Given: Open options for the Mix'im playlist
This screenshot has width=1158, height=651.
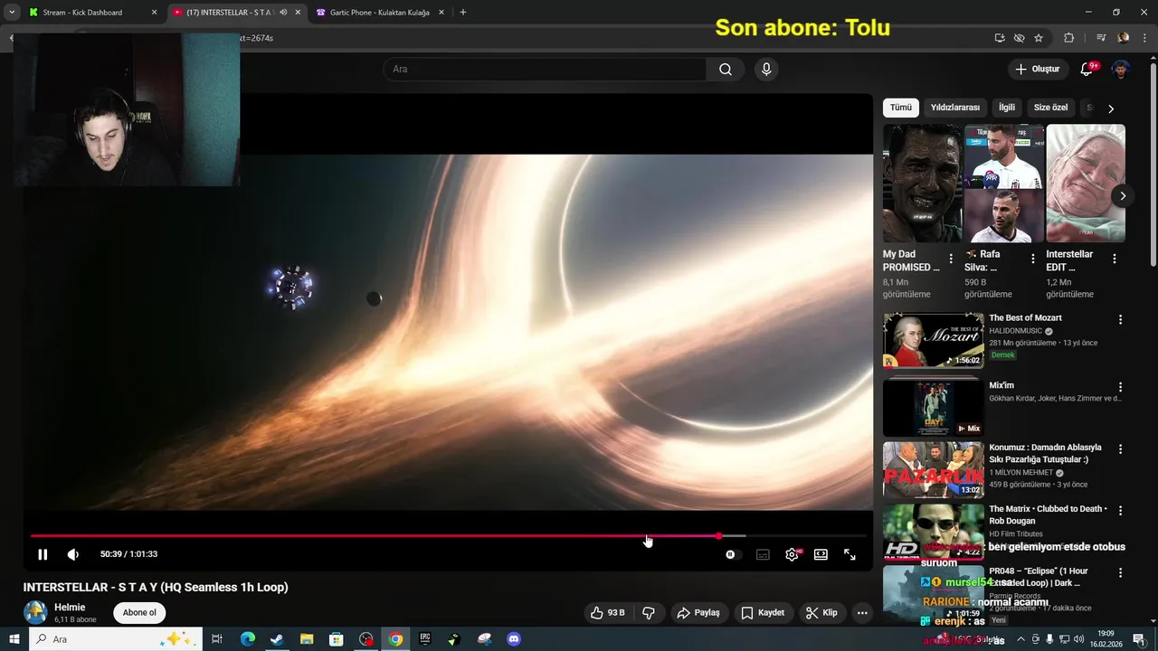Looking at the screenshot, I should tap(1120, 388).
